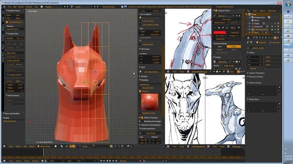The height and width of the screenshot is (164, 293).
Task: Select the RenderLayers item in outliner
Action: (x=260, y=17)
